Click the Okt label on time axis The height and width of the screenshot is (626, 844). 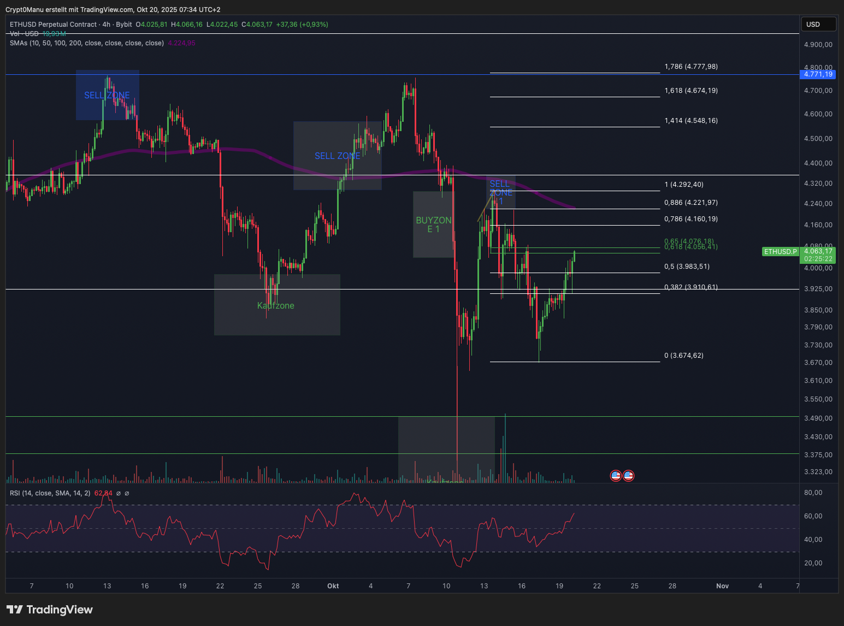pyautogui.click(x=333, y=586)
